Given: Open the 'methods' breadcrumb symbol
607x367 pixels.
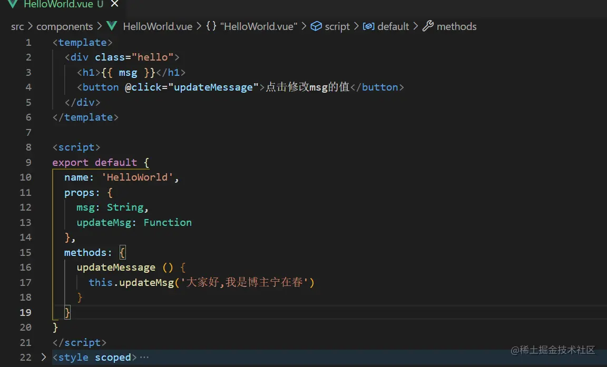Looking at the screenshot, I should [456, 26].
